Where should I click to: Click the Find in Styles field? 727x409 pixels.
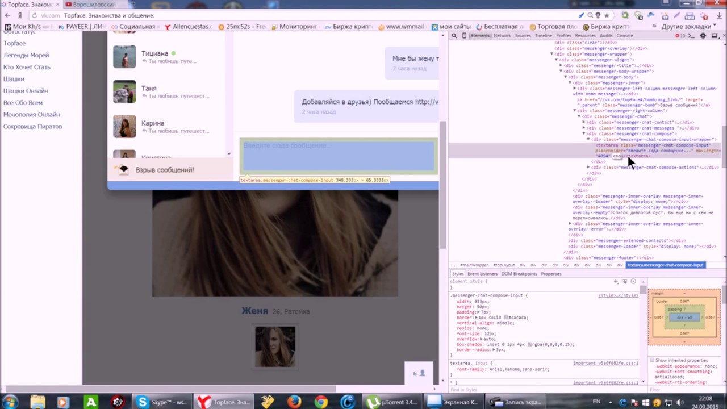click(x=545, y=390)
